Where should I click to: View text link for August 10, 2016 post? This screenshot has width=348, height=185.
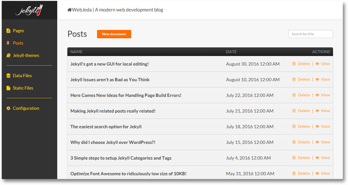tap(325, 80)
